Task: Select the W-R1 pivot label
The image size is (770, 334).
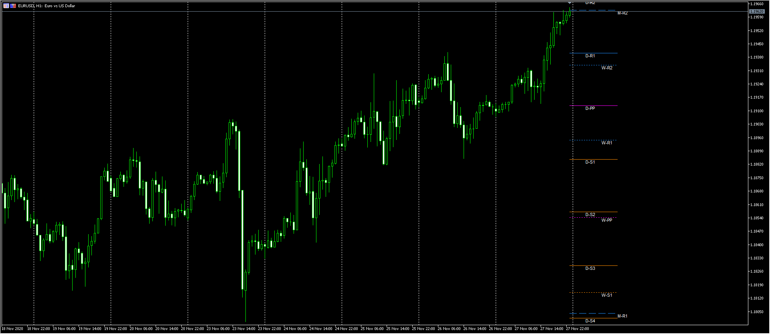Action: click(x=607, y=143)
